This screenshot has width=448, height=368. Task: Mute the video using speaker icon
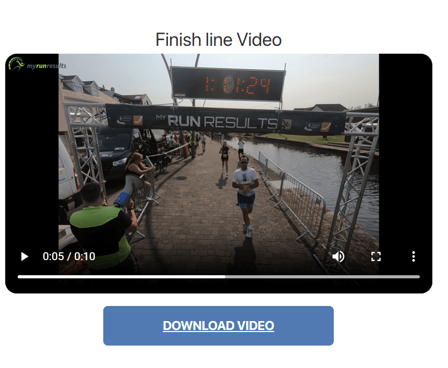tap(338, 256)
